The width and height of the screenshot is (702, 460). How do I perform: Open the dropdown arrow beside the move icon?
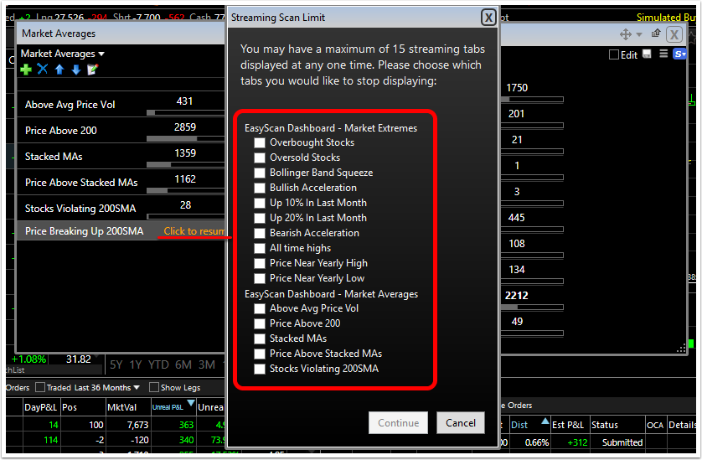(x=639, y=34)
